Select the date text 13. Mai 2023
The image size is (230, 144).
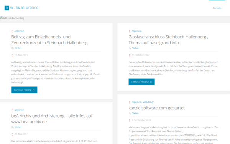point(21,55)
